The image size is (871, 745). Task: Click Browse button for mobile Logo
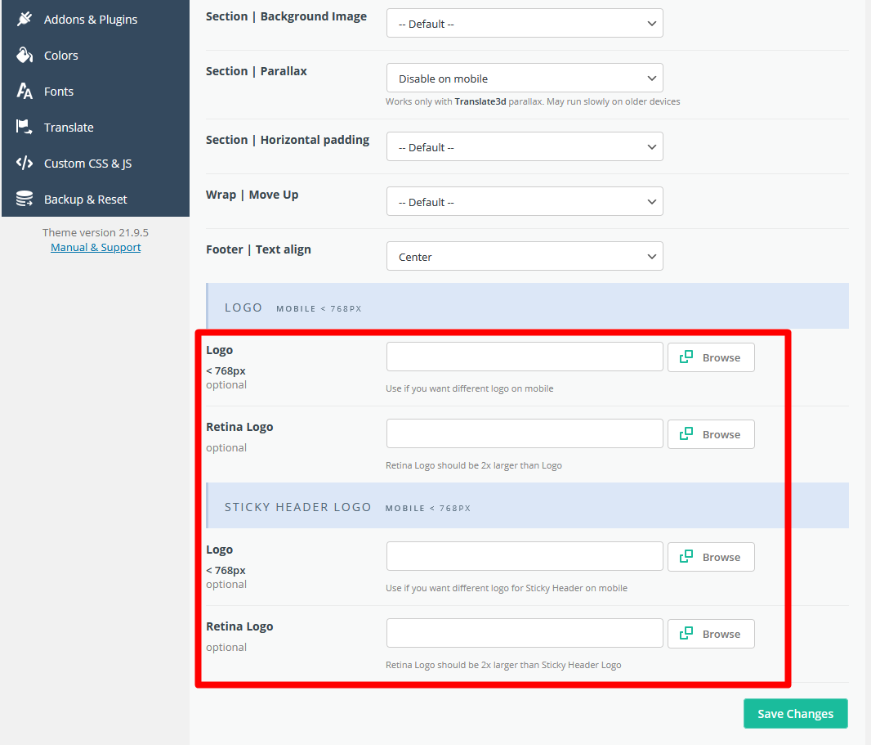coord(711,357)
